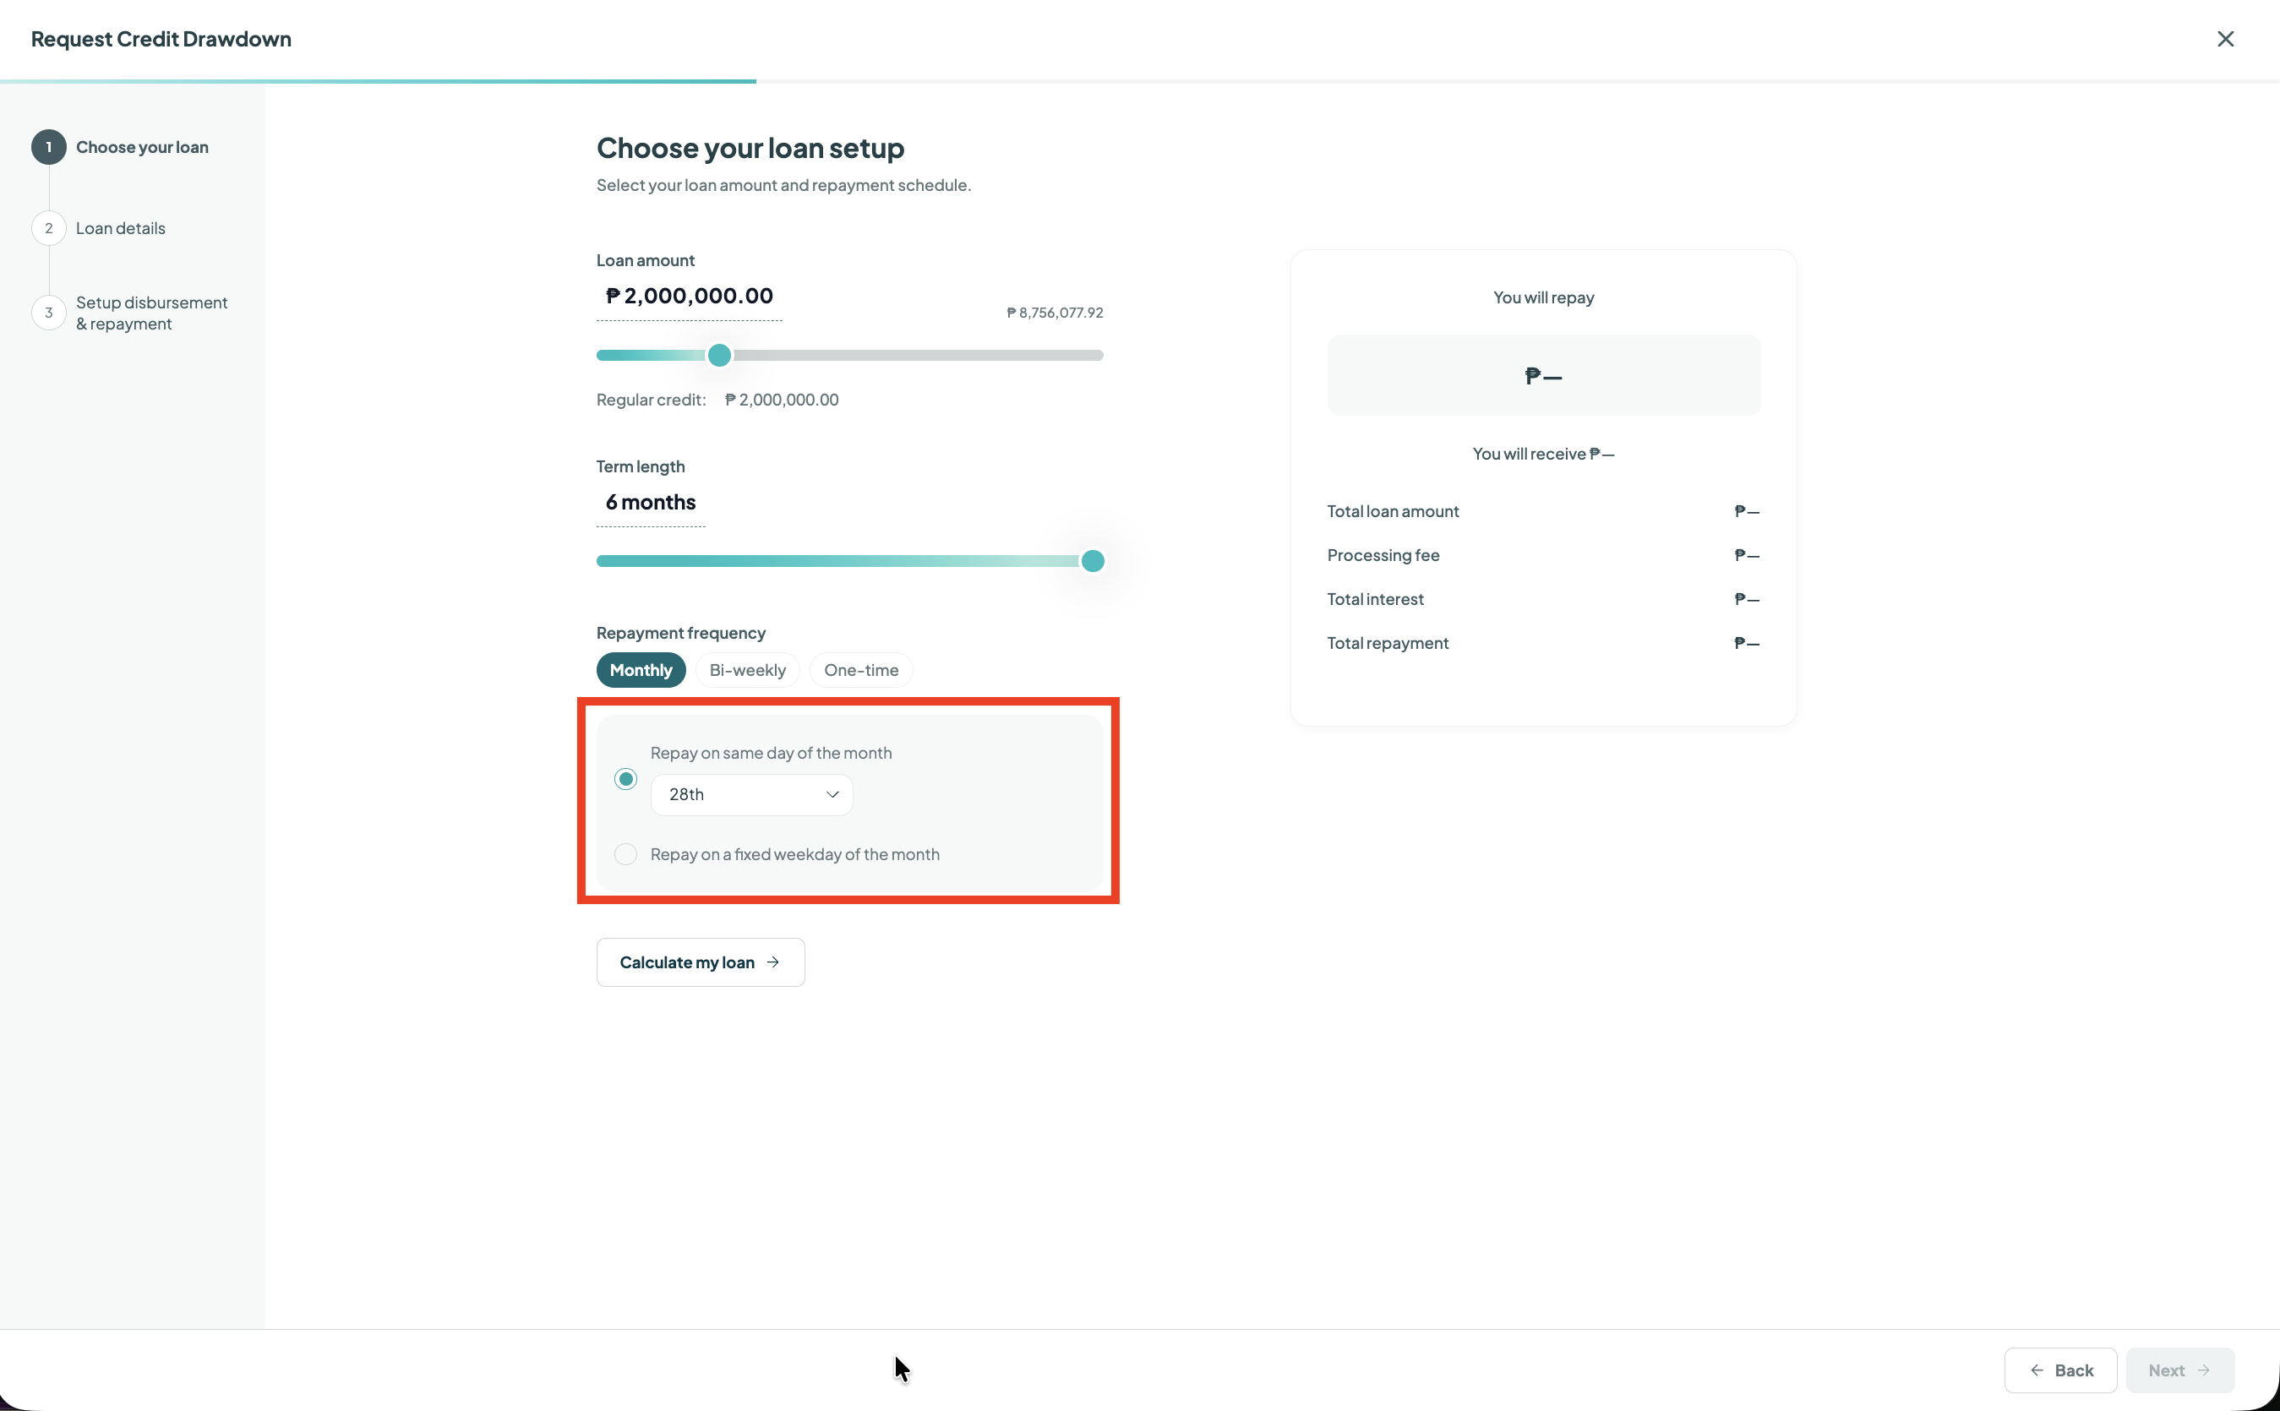Click the You will repay amount box
Image resolution: width=2280 pixels, height=1411 pixels.
tap(1543, 375)
